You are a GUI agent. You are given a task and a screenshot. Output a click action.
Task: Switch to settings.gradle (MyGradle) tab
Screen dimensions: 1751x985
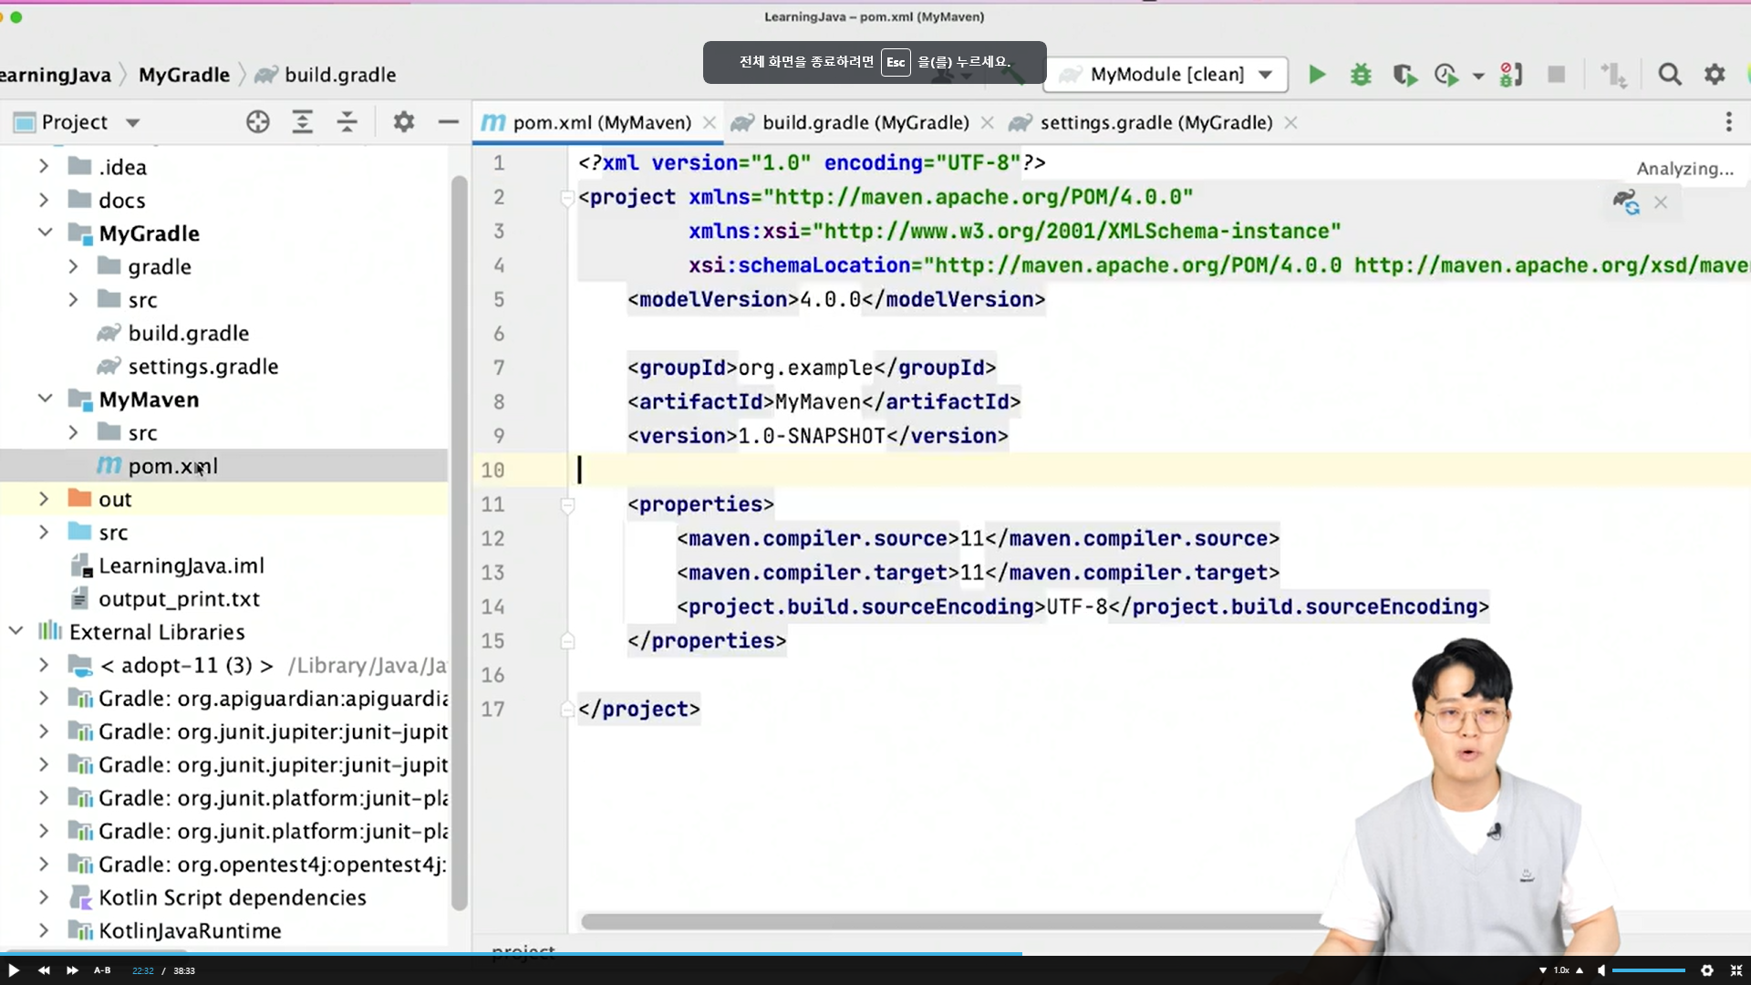1155,122
